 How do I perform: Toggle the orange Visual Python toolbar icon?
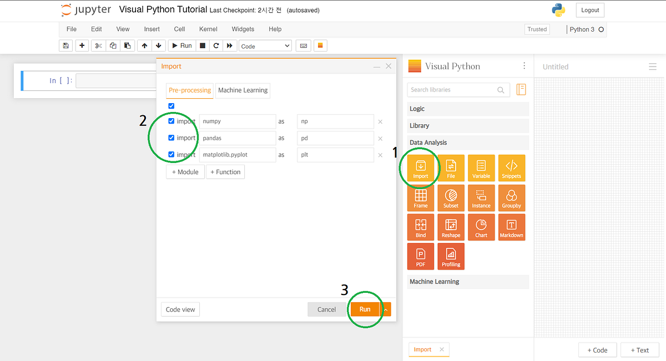[320, 45]
